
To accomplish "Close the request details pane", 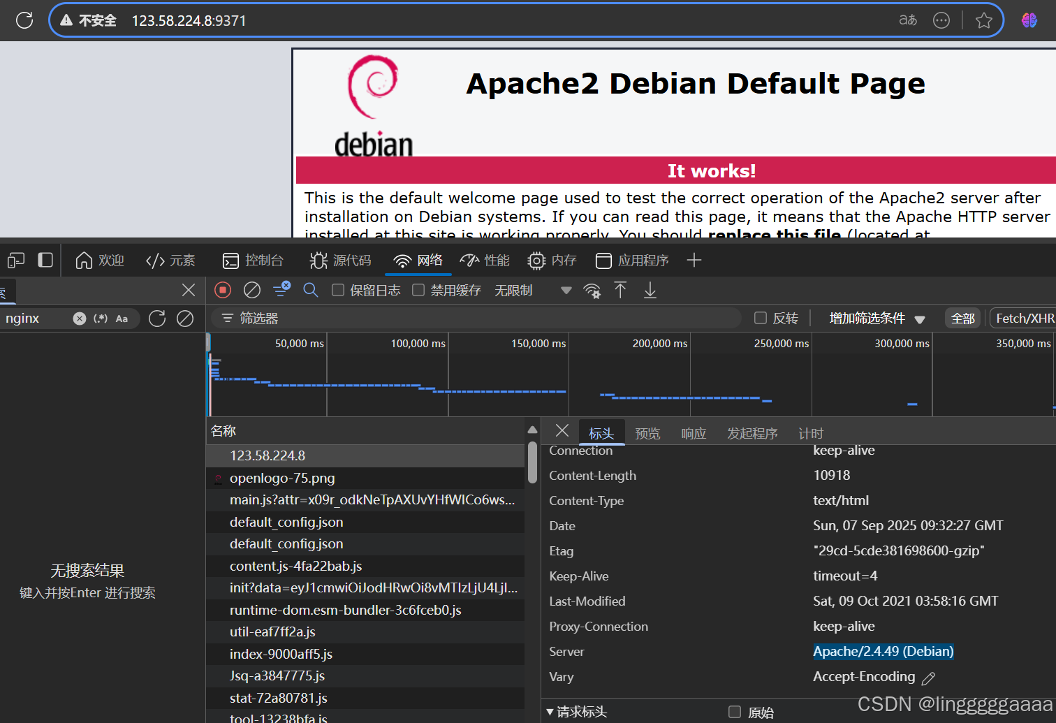I will click(x=562, y=430).
